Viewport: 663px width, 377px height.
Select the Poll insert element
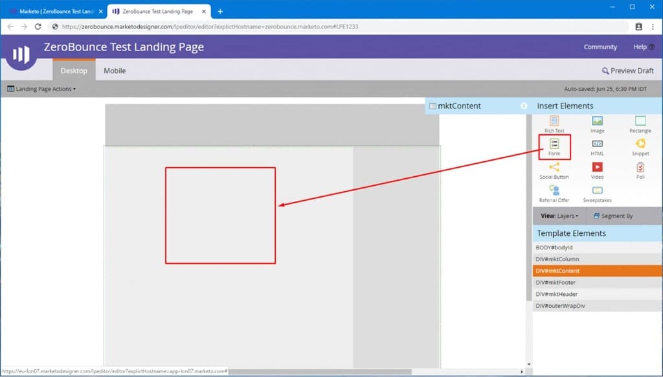pos(640,170)
